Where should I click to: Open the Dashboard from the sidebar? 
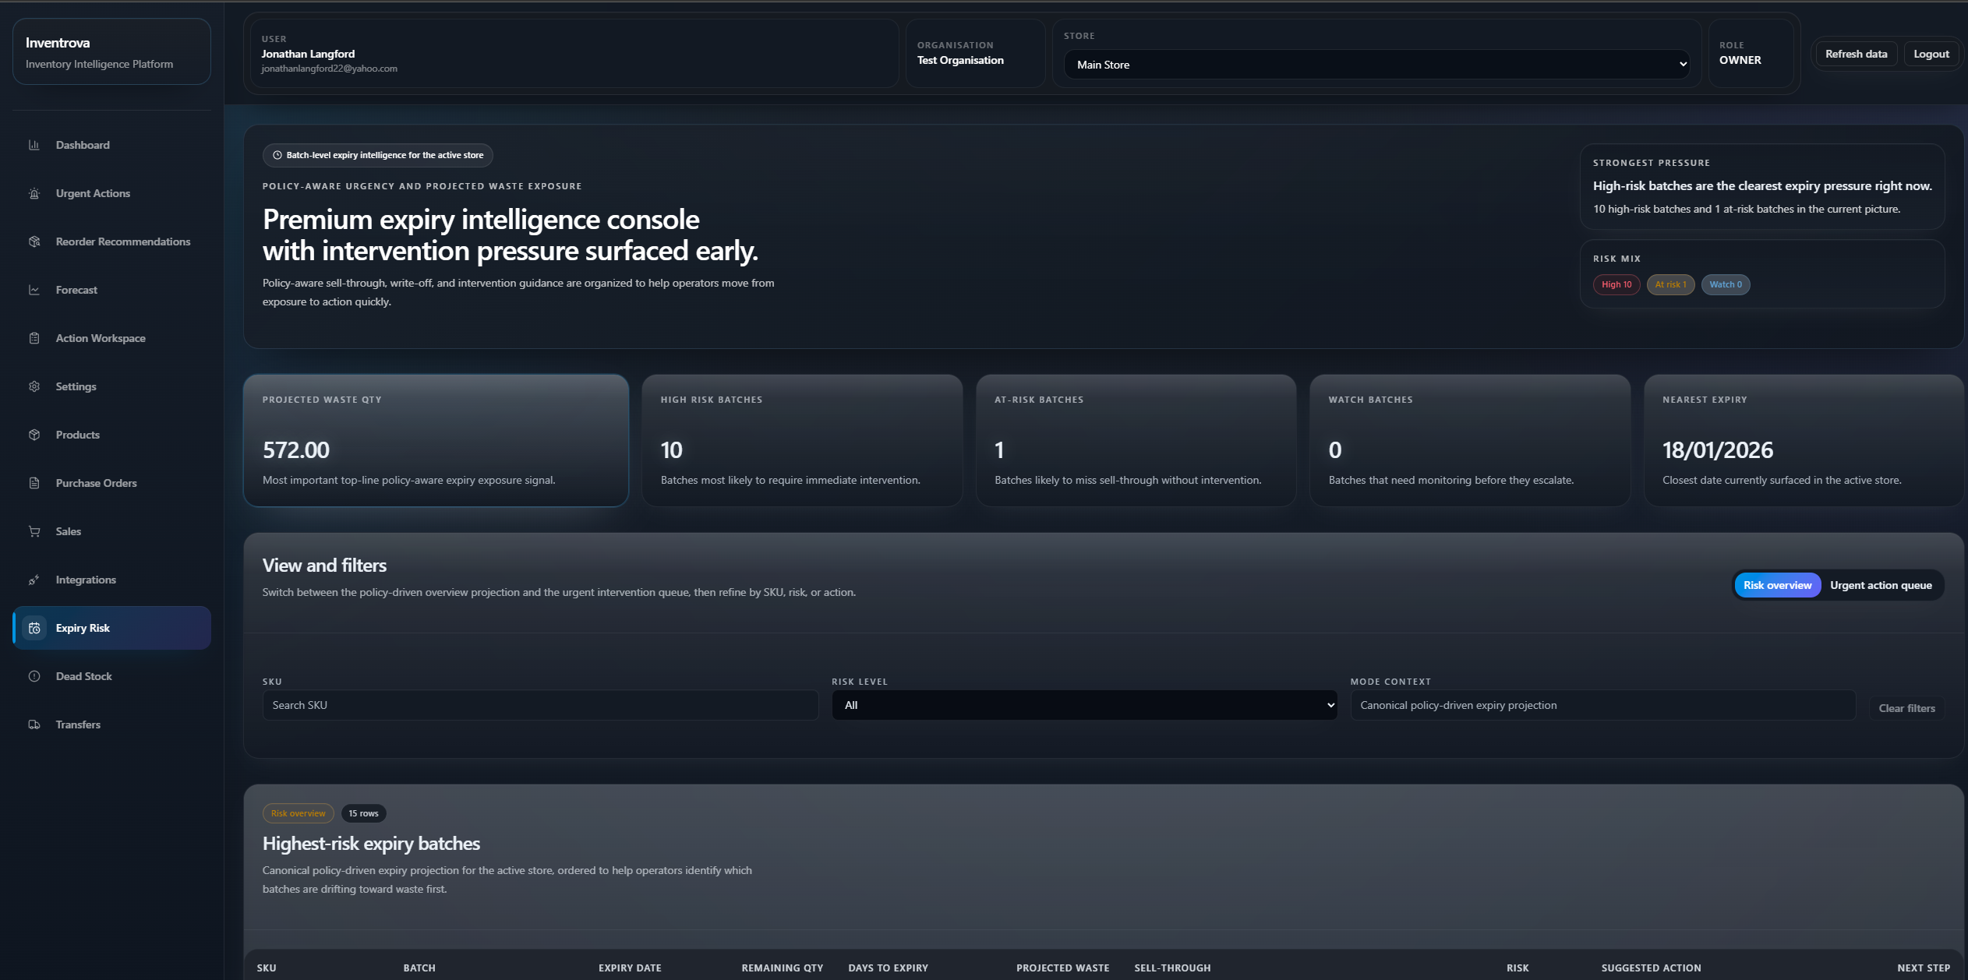pos(82,145)
